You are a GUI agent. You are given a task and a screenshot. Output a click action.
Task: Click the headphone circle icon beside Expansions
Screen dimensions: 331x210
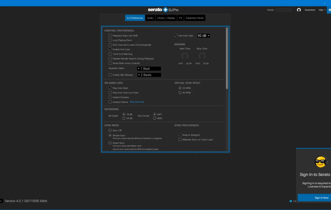tap(299, 10)
